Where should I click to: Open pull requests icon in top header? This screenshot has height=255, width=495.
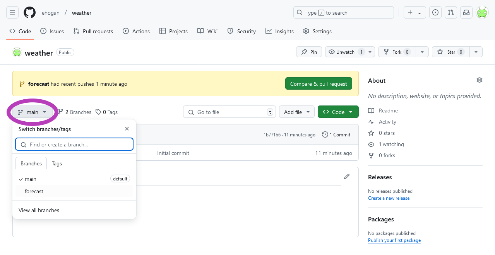tap(451, 12)
